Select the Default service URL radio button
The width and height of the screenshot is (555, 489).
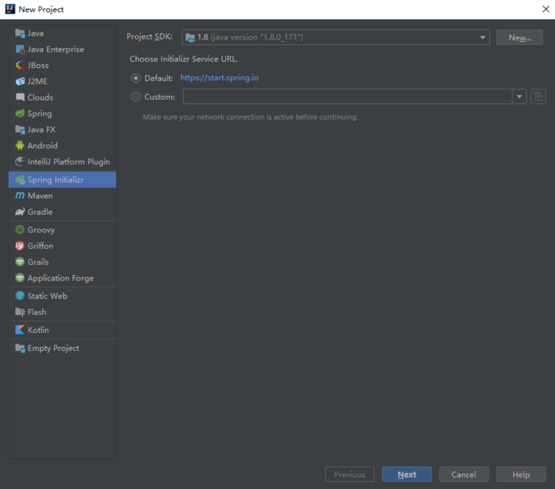pos(136,78)
